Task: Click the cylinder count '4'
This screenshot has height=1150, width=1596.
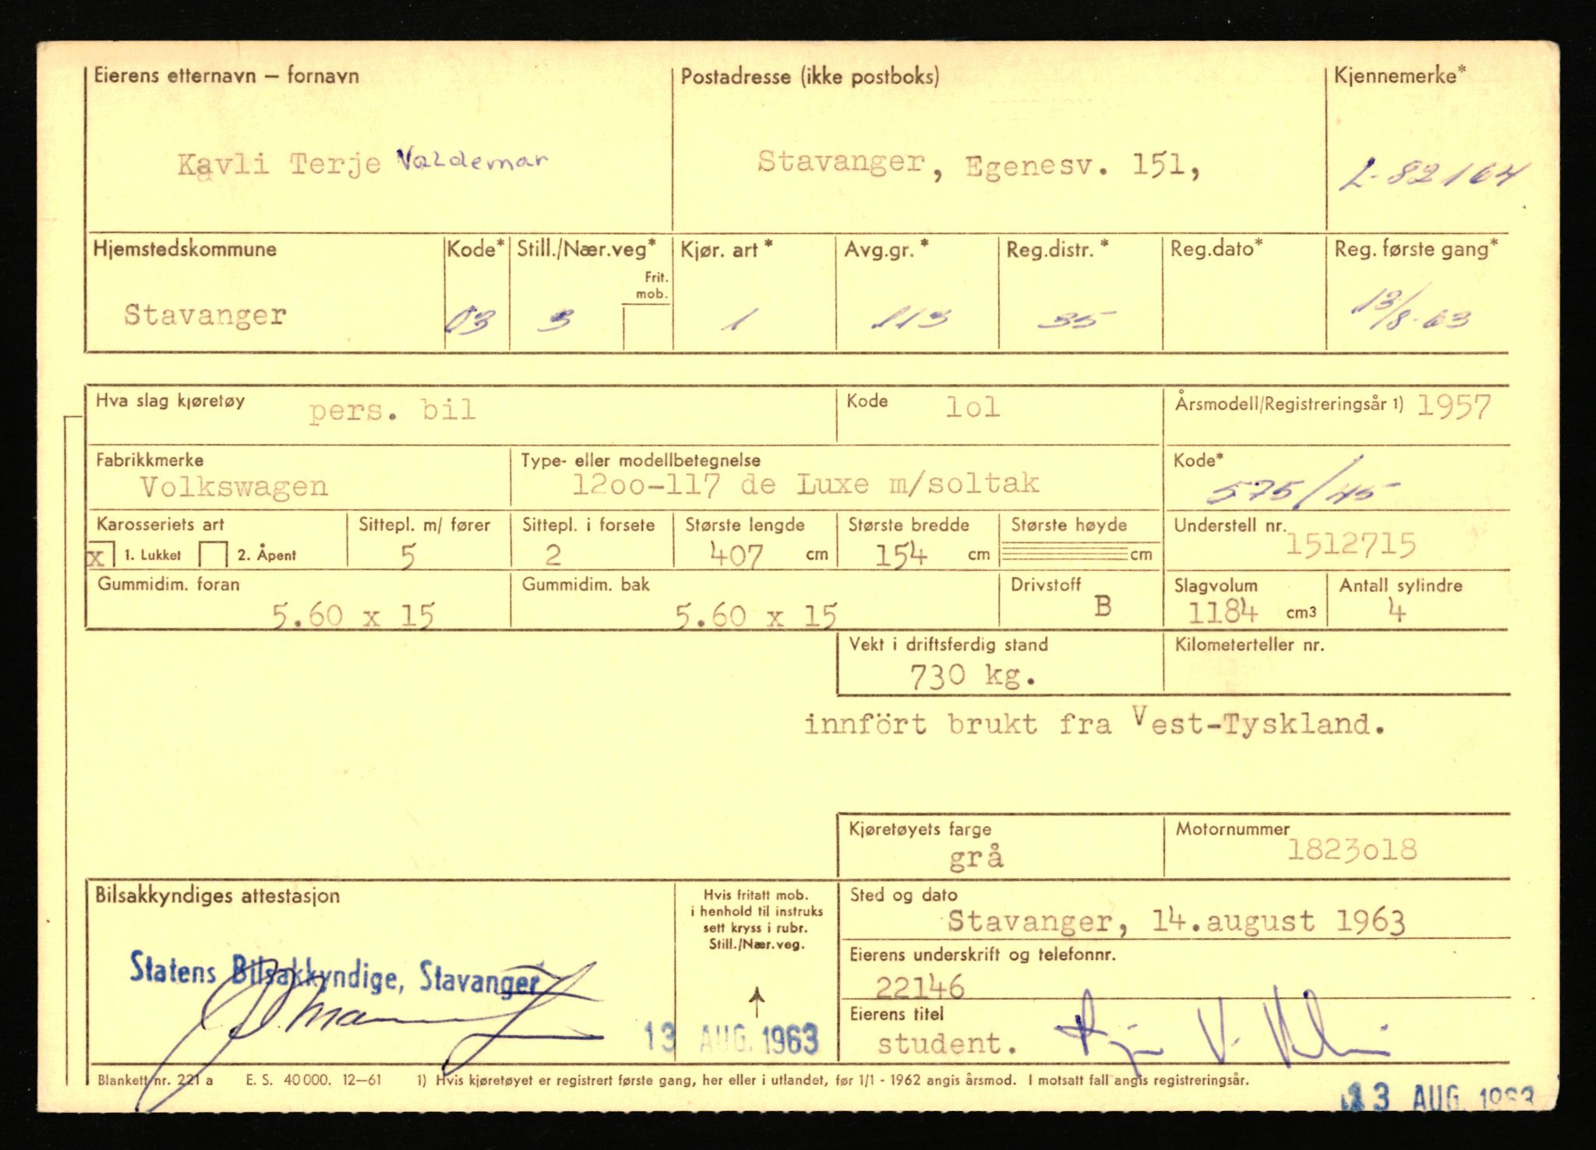Action: click(x=1397, y=611)
